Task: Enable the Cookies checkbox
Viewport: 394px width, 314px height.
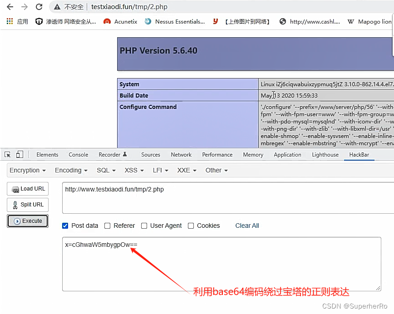Action: pyautogui.click(x=191, y=226)
